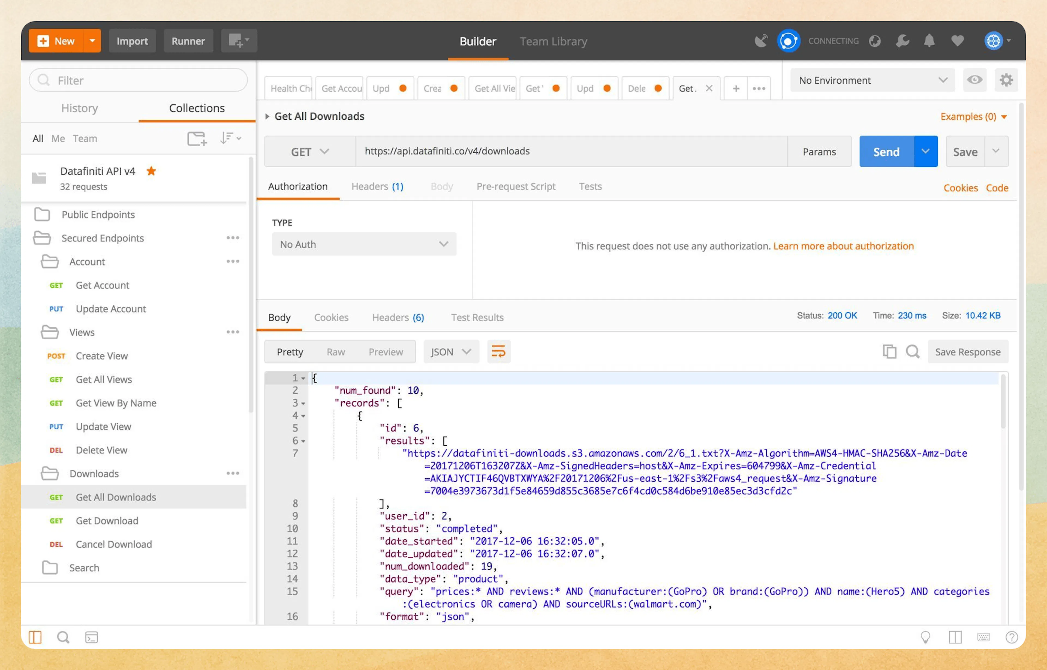
Task: Toggle the sidebar with the bottom-left panel icon
Action: point(35,637)
